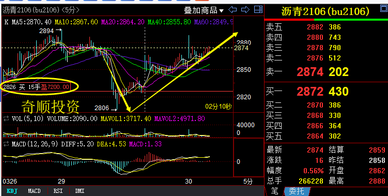Image resolution: width=388 pixels, height=196 pixels.
Task: Open the 叠加商品 dropdown
Action: click(204, 10)
